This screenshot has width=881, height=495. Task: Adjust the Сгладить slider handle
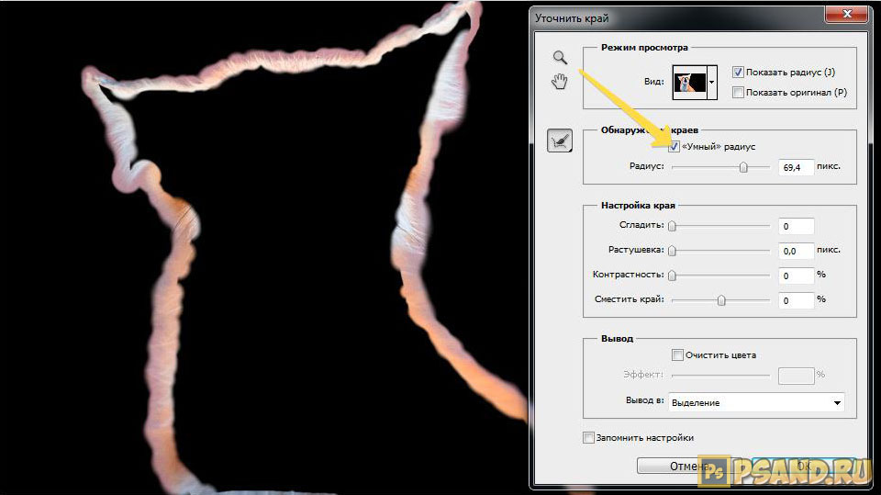click(672, 226)
